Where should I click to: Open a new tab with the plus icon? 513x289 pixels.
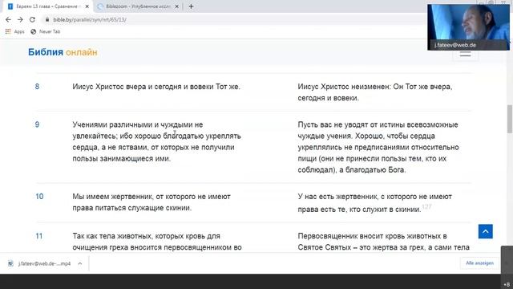tap(191, 6)
